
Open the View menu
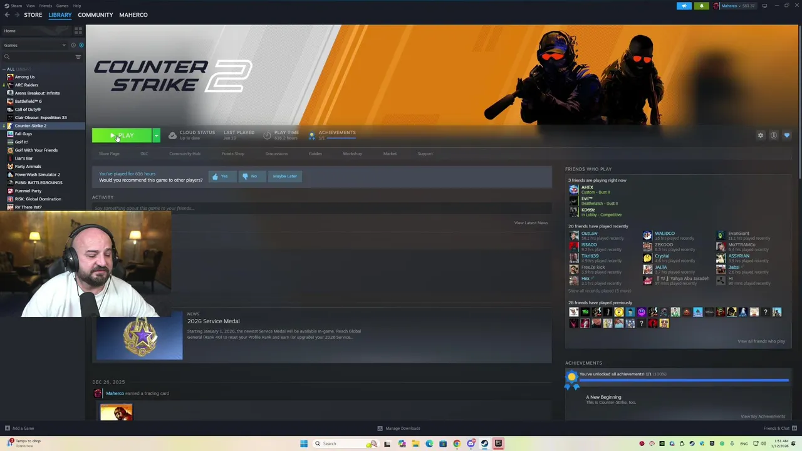click(31, 6)
